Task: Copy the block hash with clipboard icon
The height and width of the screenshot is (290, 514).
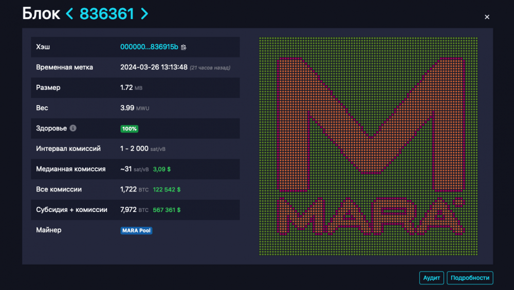Action: point(183,47)
